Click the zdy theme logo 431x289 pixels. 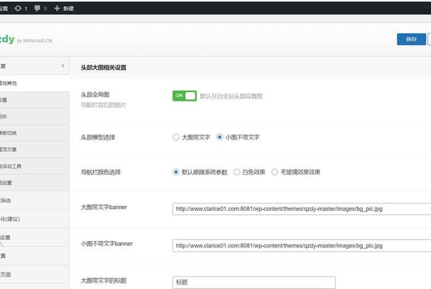click(7, 39)
